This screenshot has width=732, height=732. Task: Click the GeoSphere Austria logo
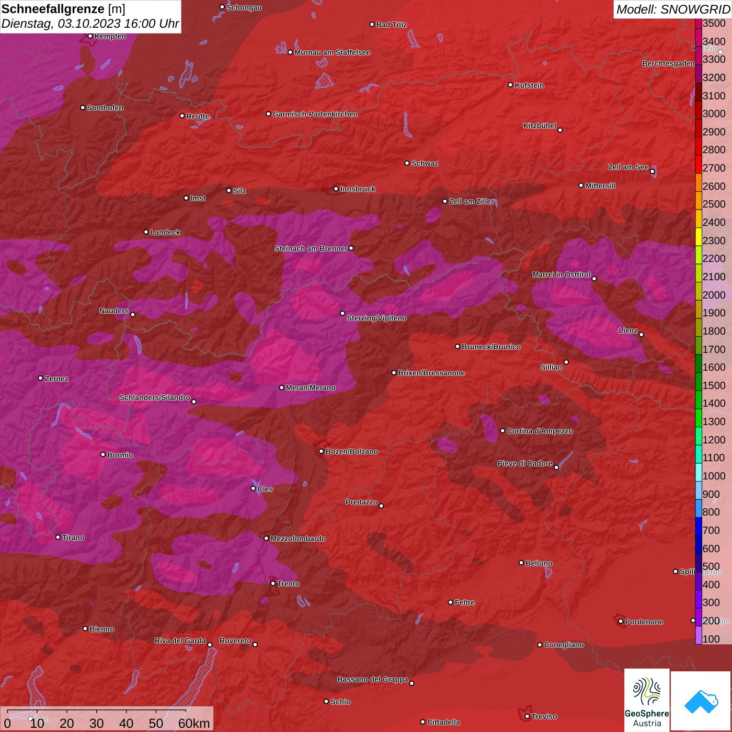click(647, 700)
